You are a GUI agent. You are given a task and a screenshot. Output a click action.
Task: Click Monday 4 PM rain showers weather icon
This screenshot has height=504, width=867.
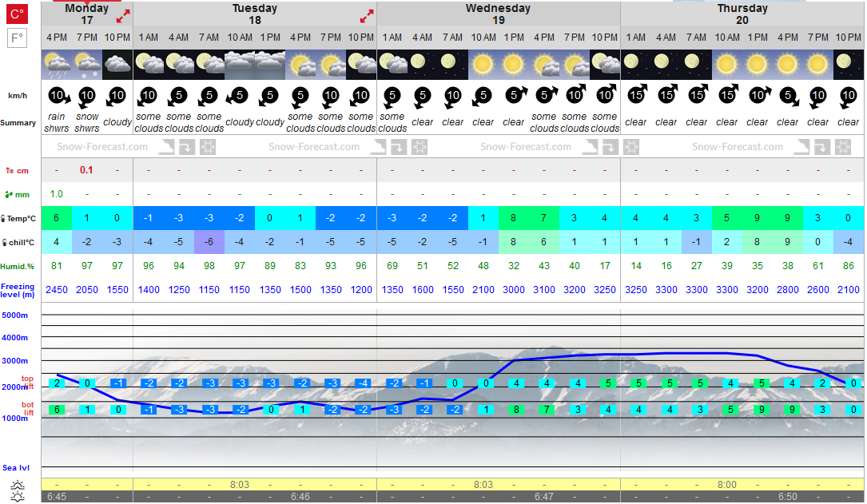(57, 65)
